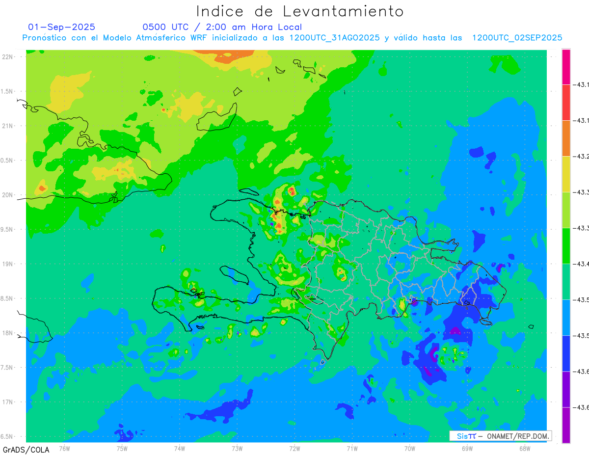
Task: Click the date '01-Sep-2025'
Action: (62, 27)
